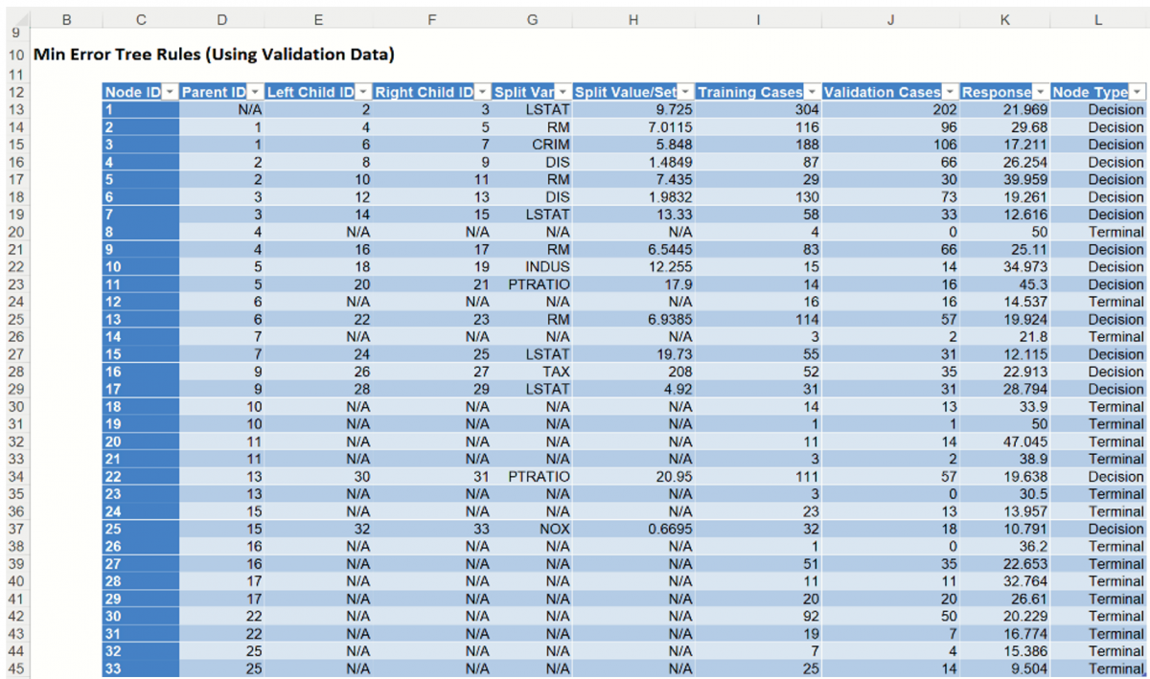Click the PTRATIO cell for node 22
The width and height of the screenshot is (1150, 679).
tap(532, 476)
